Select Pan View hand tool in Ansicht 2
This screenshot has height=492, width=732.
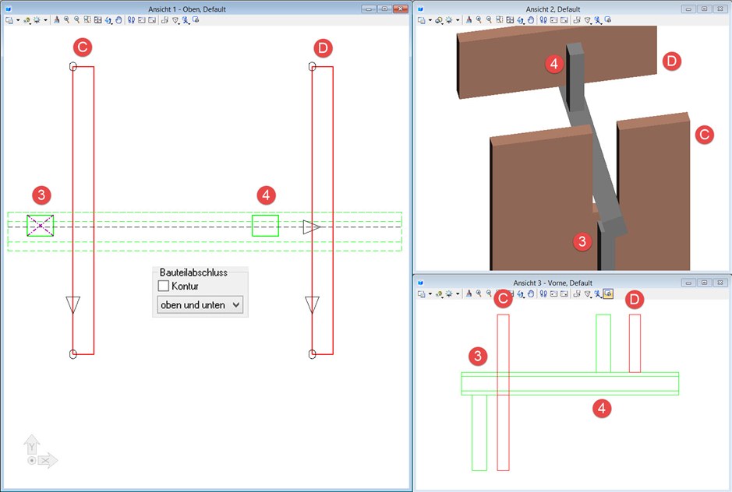530,20
